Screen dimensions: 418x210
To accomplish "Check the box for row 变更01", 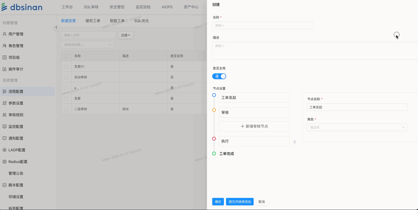I will coord(66,67).
